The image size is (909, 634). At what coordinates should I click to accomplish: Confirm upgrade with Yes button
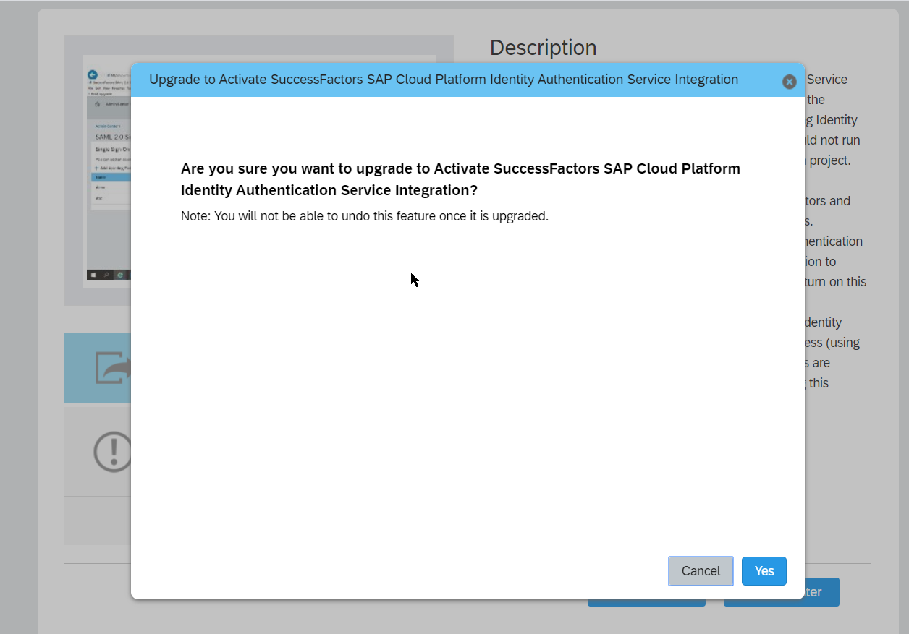click(x=764, y=571)
